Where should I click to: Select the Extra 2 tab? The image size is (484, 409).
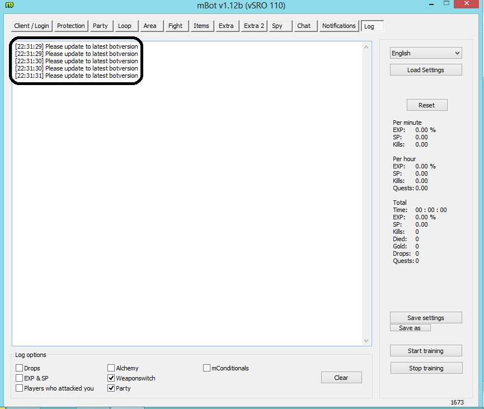[253, 26]
